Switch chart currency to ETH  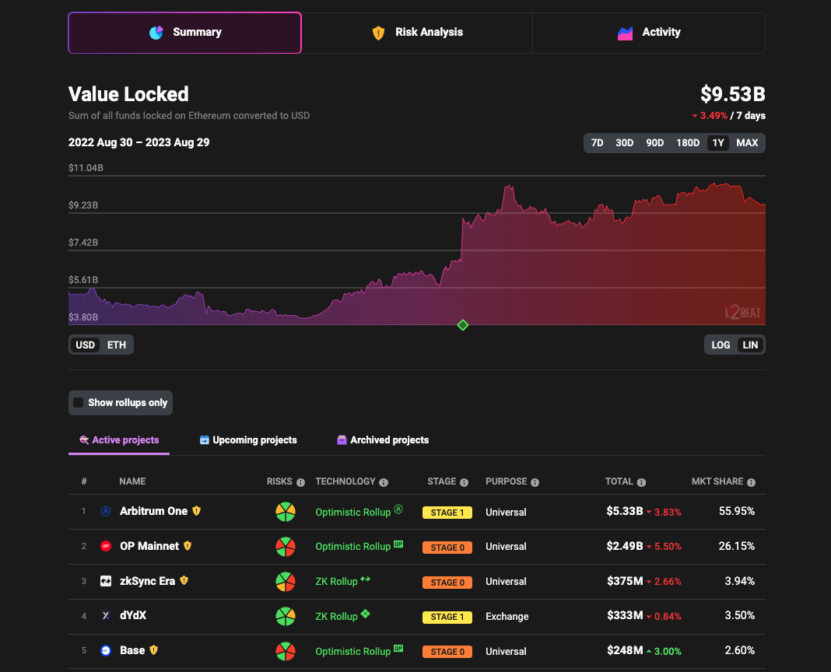(116, 345)
